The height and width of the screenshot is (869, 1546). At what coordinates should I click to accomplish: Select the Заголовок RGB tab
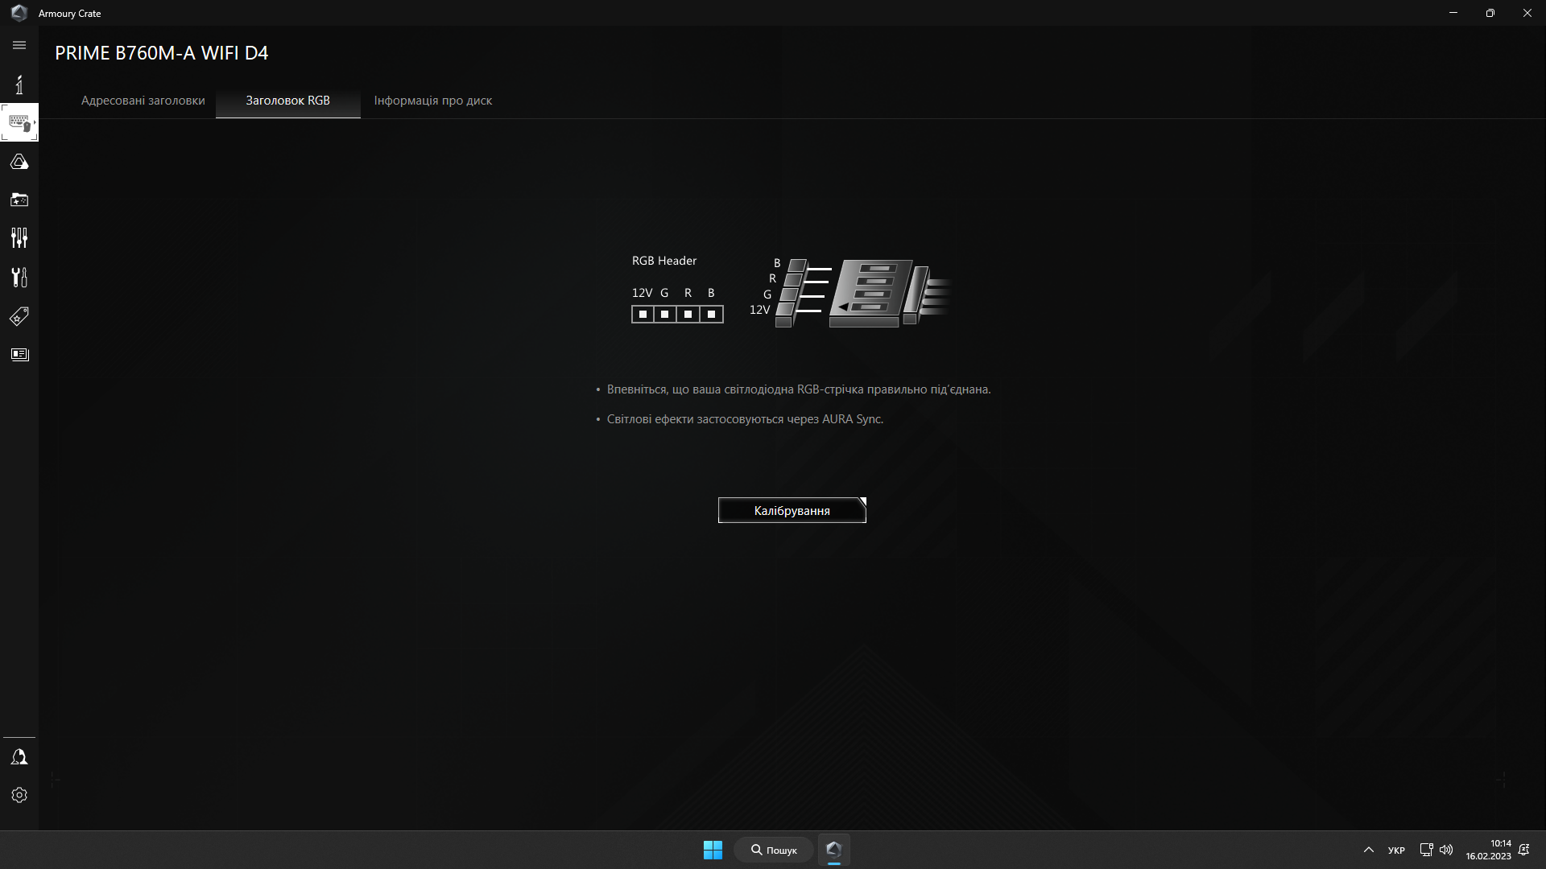click(288, 101)
